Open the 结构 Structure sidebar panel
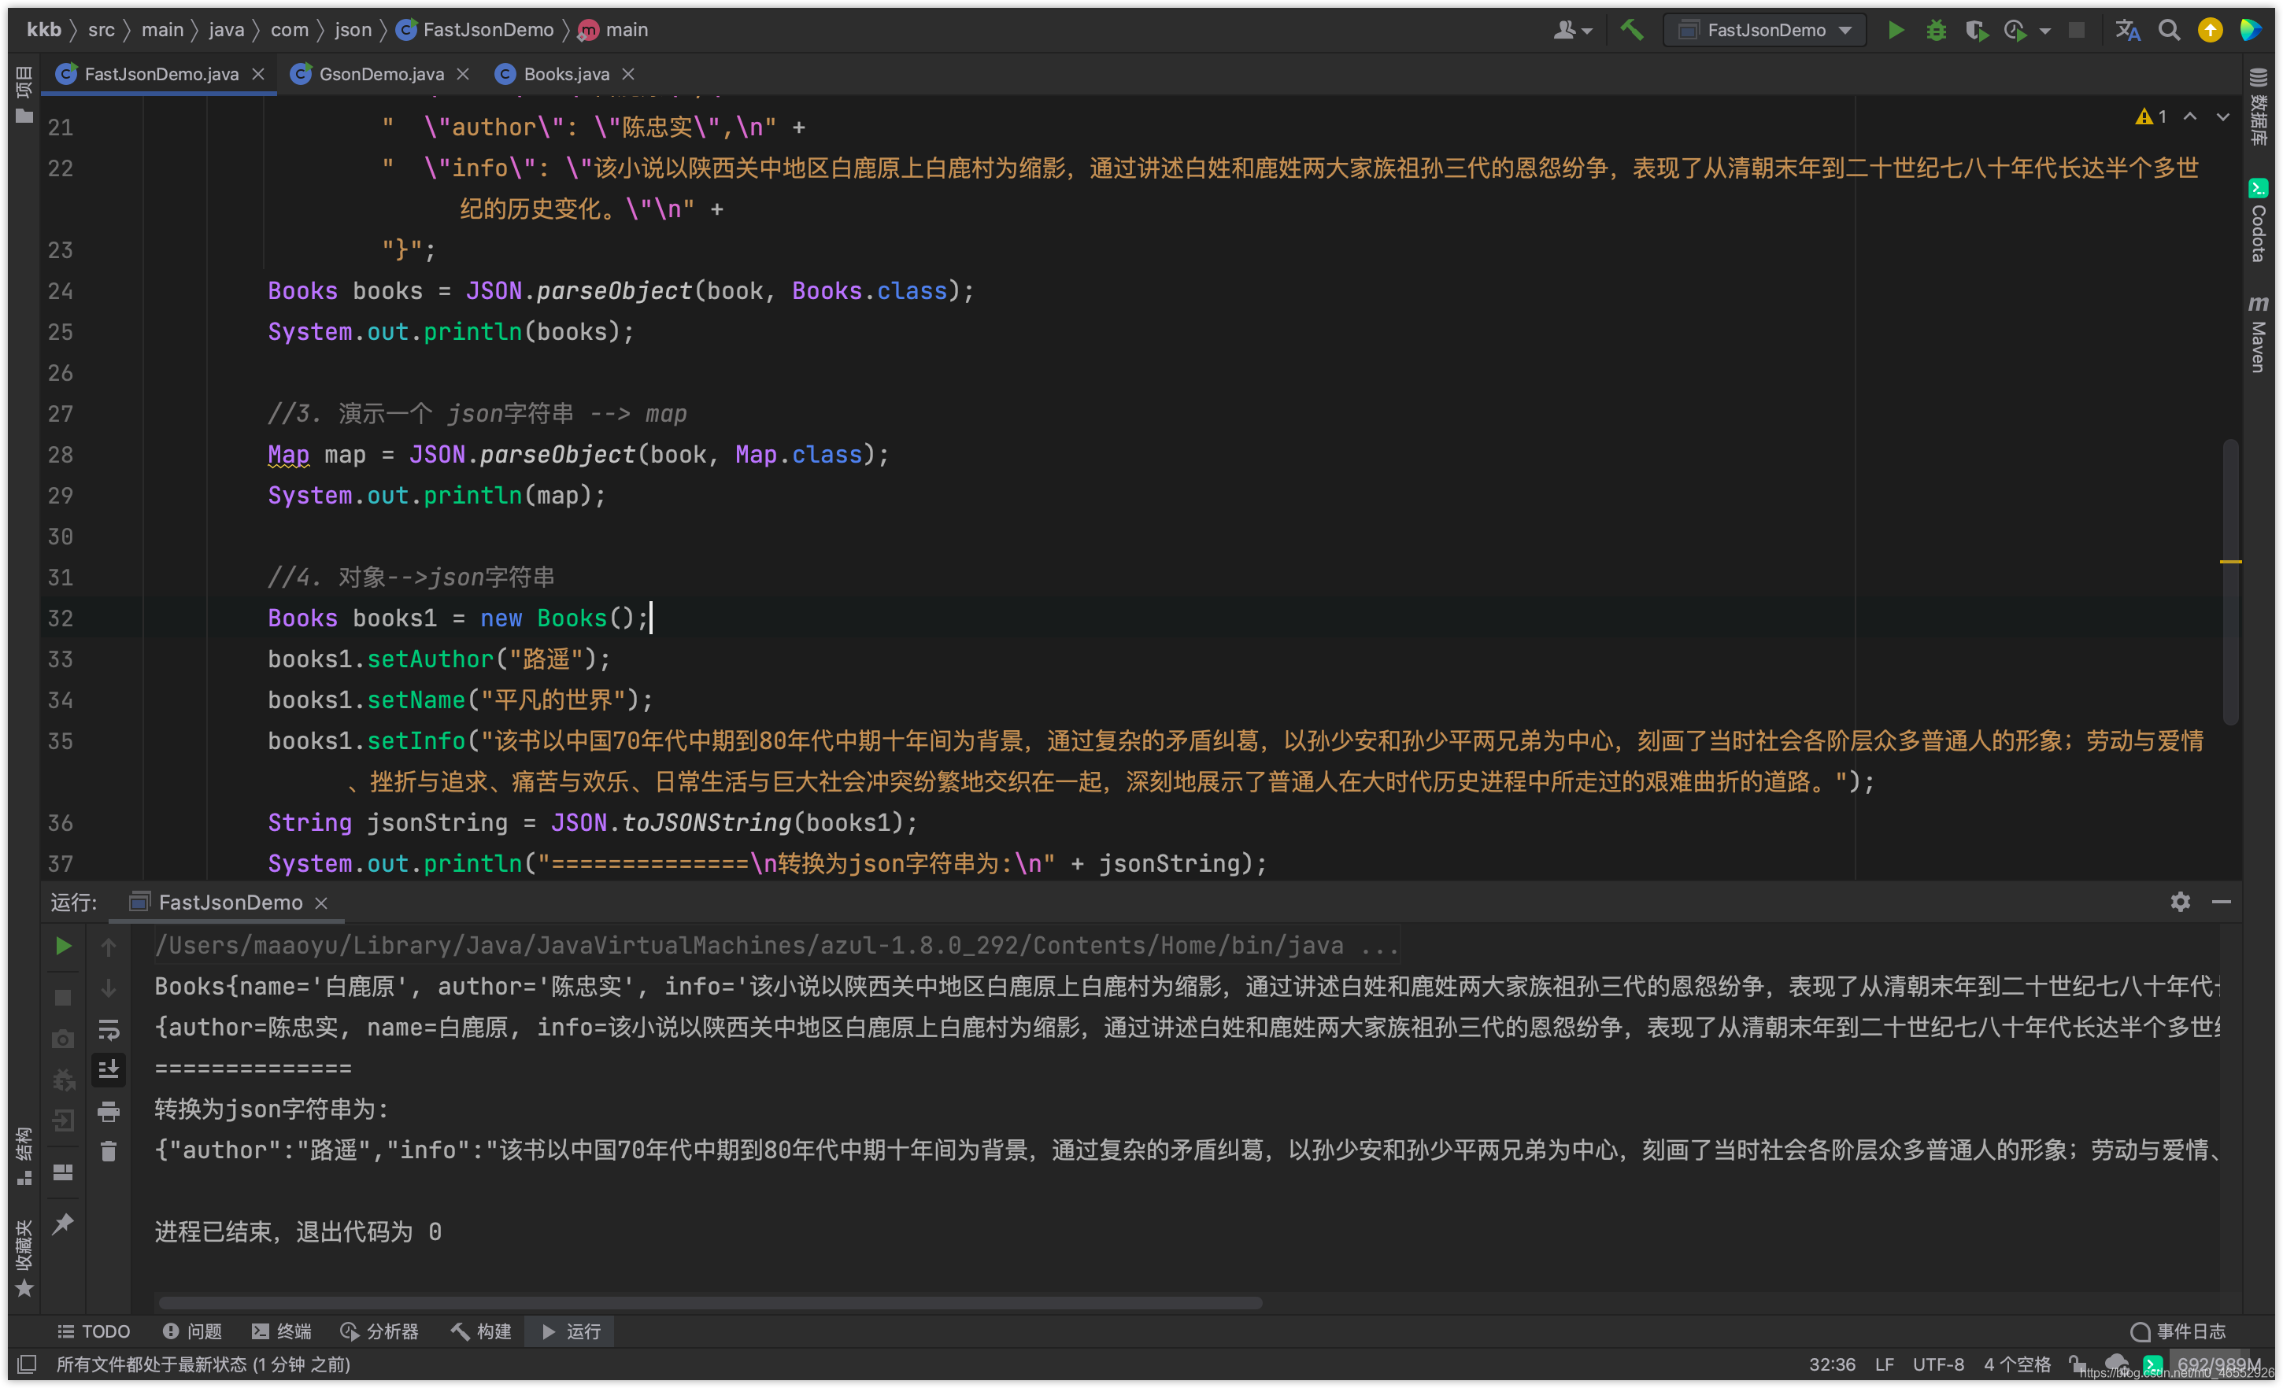The height and width of the screenshot is (1388, 2283). [24, 1156]
